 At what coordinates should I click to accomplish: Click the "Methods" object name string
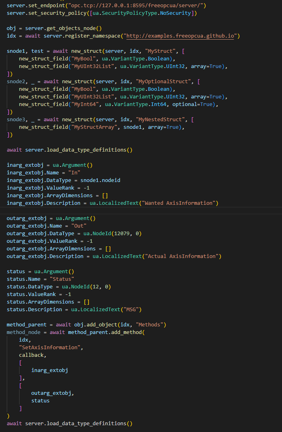[150, 324]
